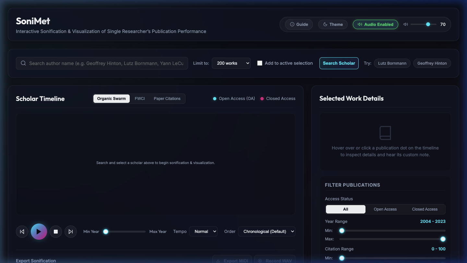Open the Tempo dropdown
Screen dimensions: 467x263
coord(203,232)
